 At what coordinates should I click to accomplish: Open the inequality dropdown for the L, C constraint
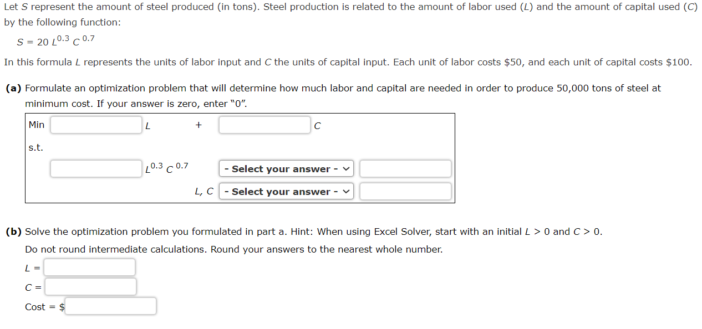[286, 191]
